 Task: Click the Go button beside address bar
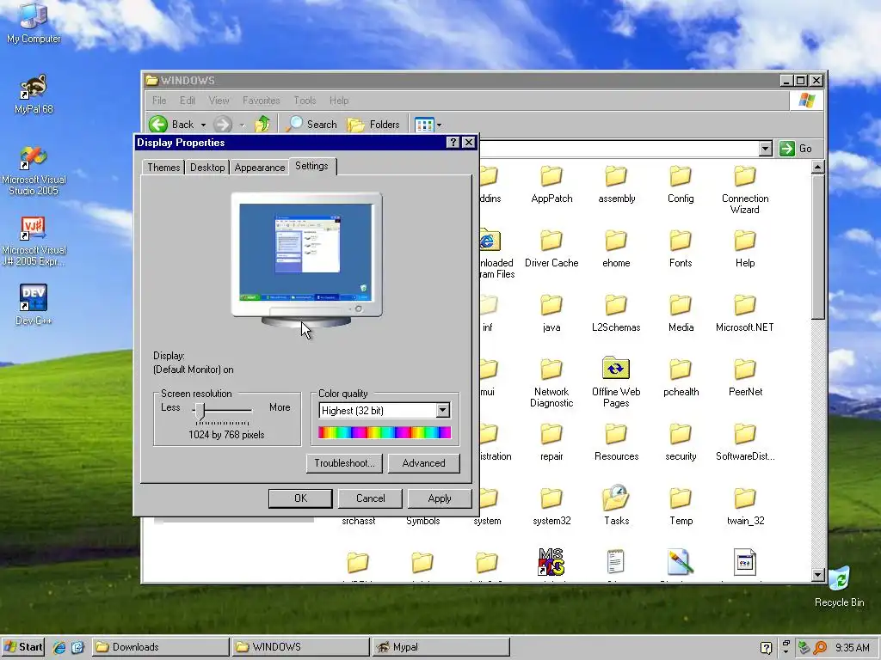796,148
